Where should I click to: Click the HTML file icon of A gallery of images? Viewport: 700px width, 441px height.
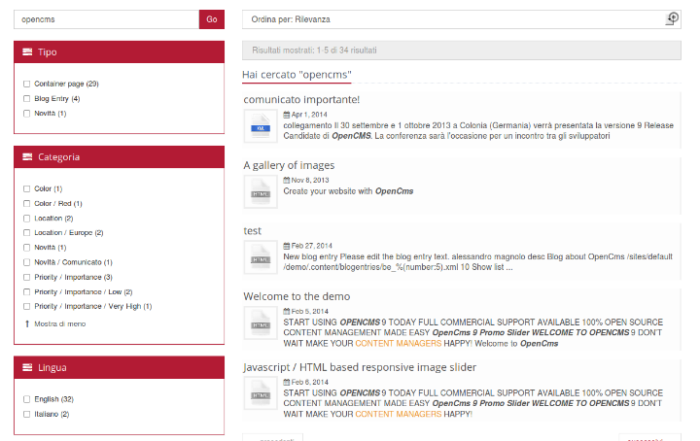[x=261, y=191]
